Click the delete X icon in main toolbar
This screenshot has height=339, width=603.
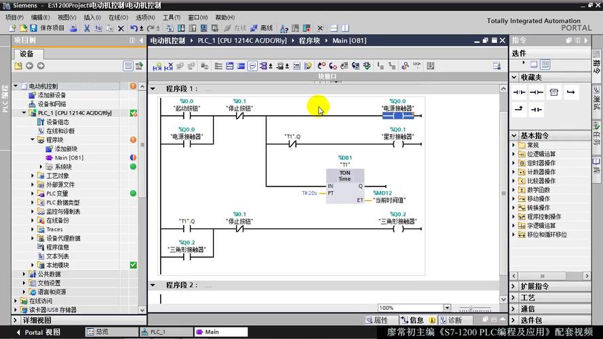pyautogui.click(x=121, y=28)
